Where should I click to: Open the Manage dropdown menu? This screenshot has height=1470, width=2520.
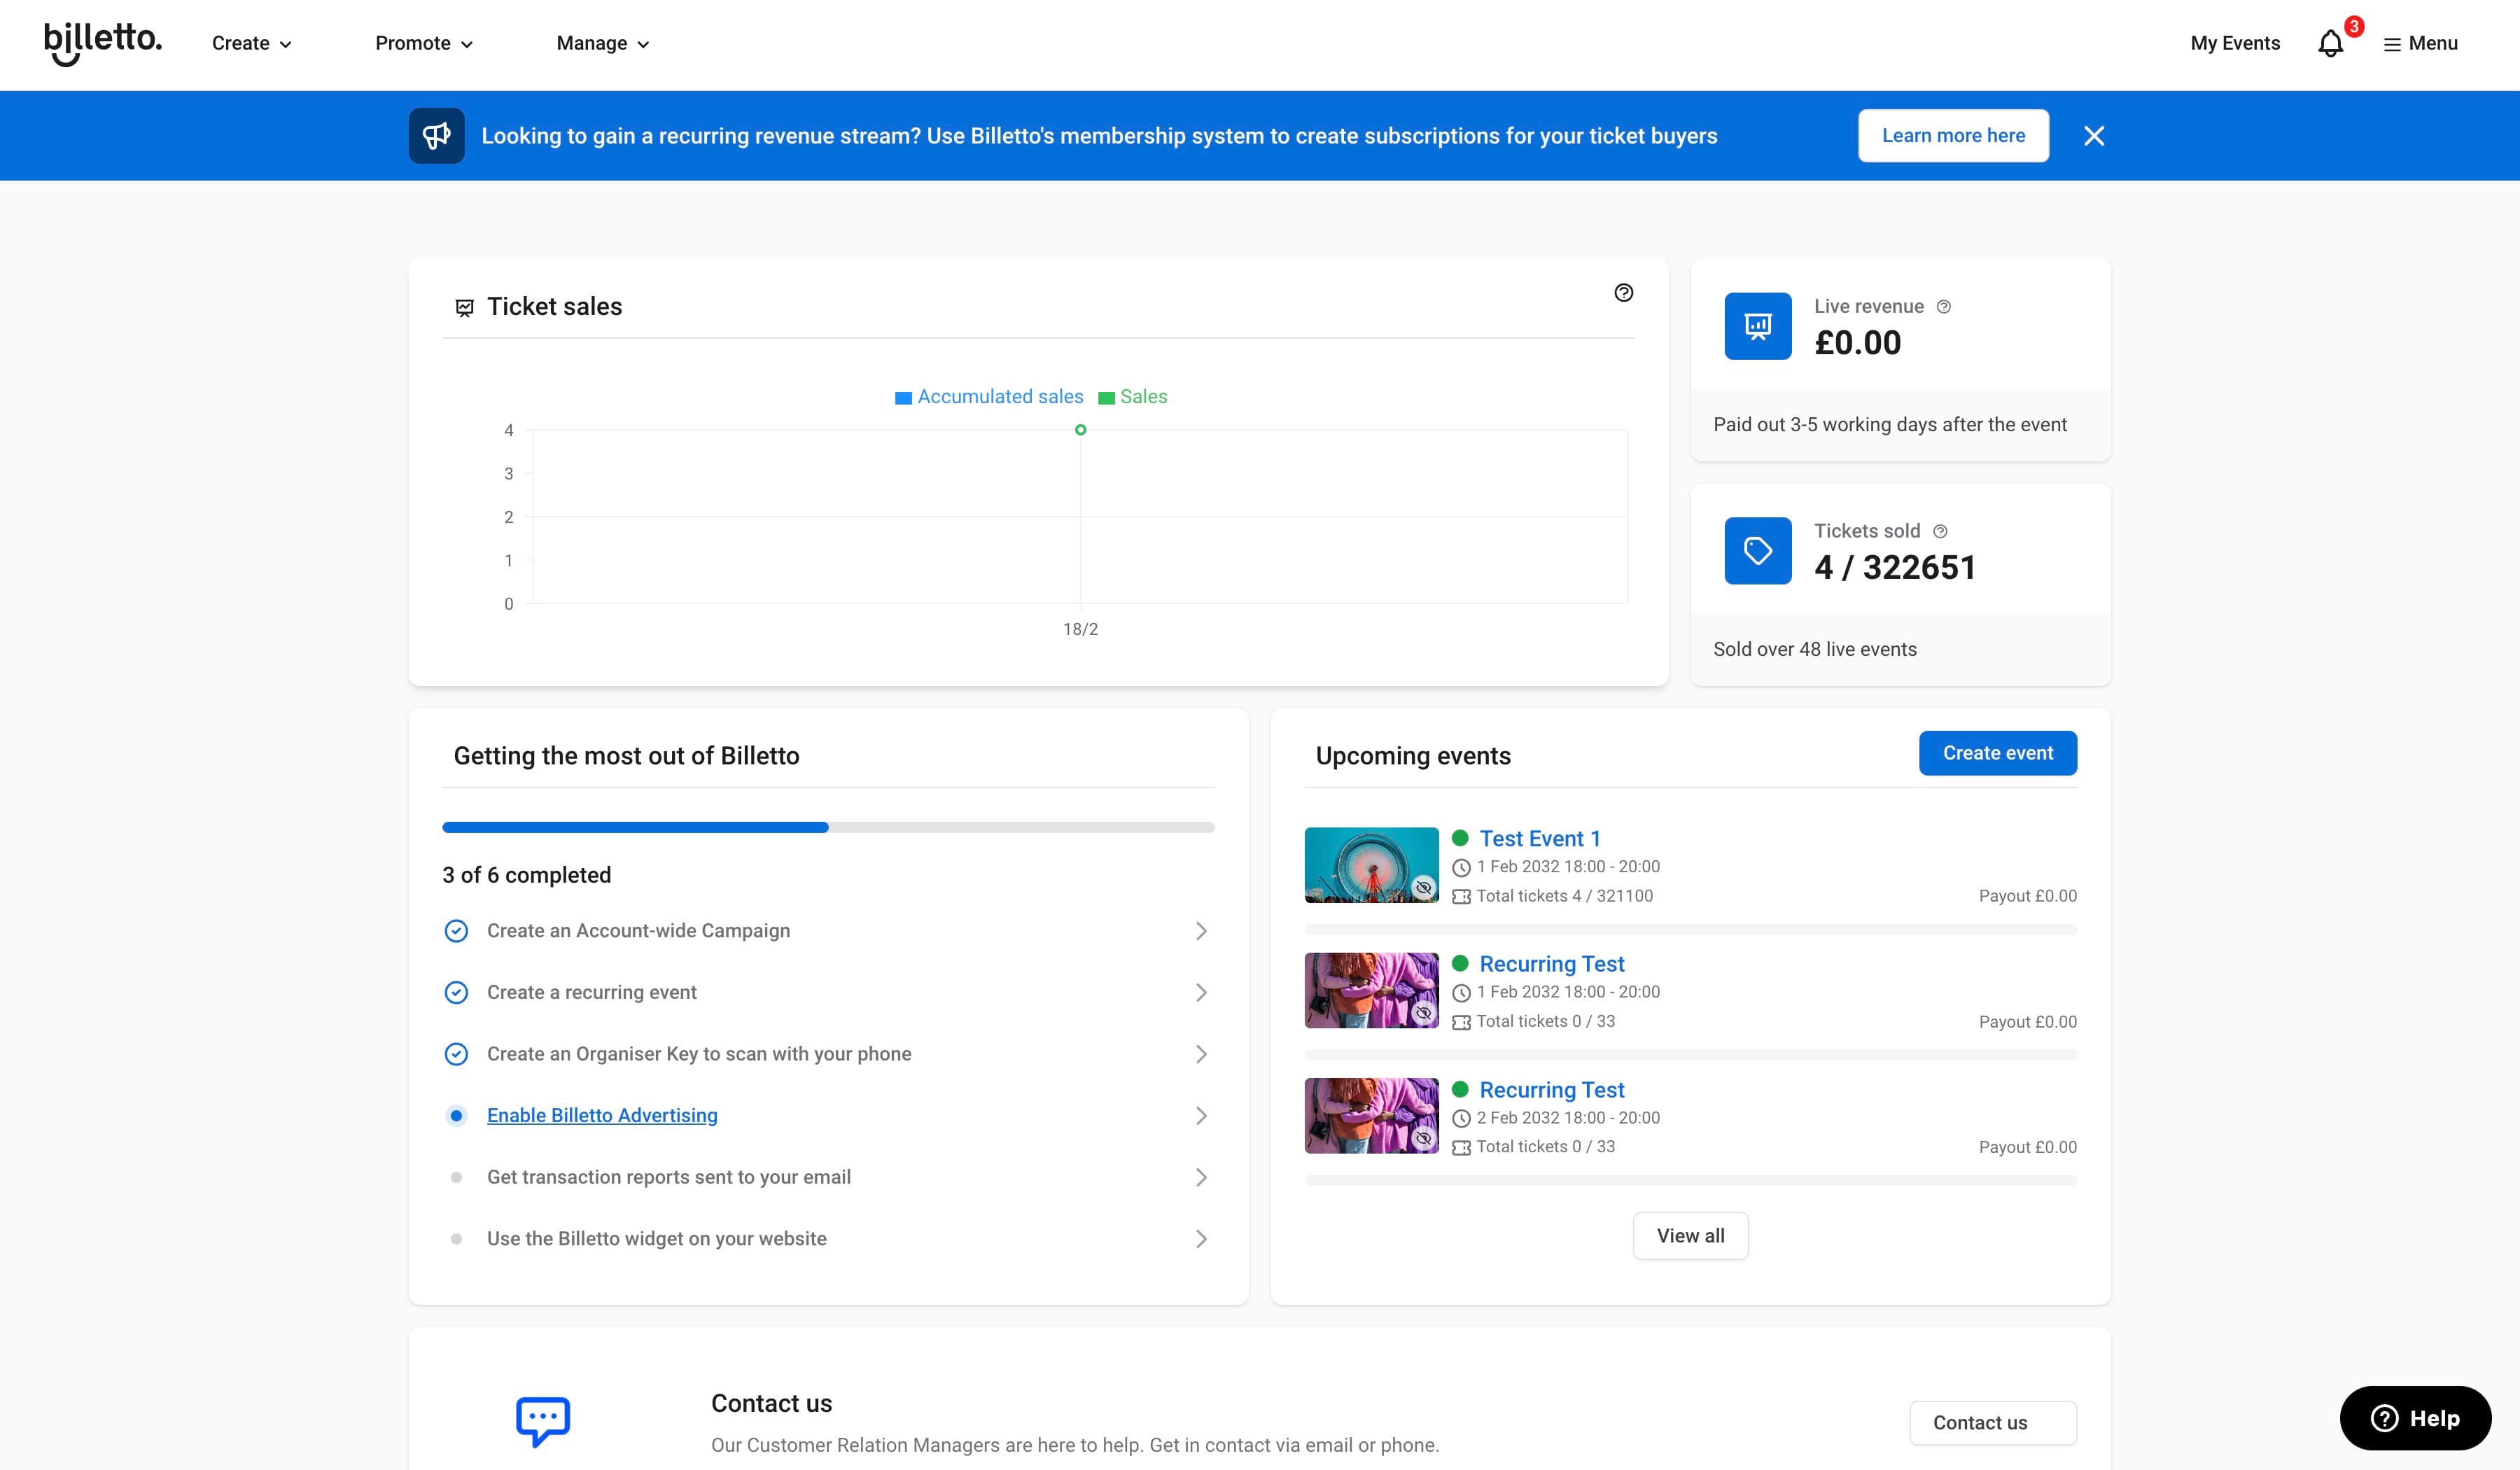[603, 43]
